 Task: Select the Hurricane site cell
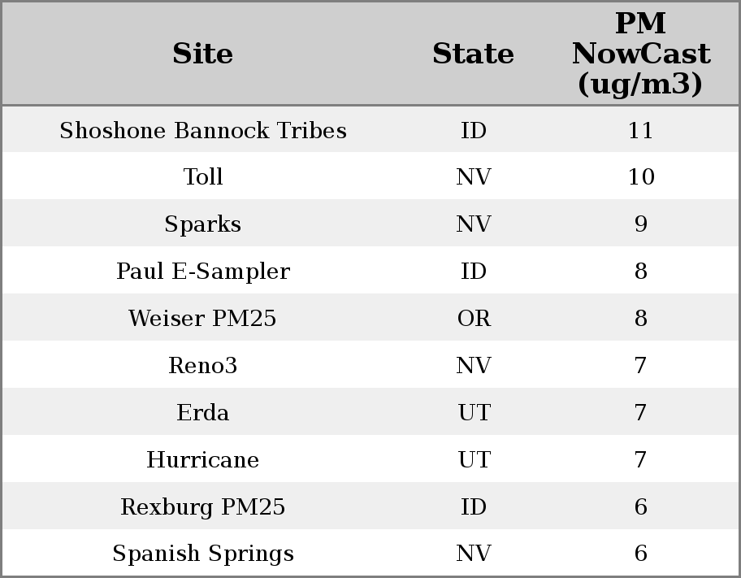pyautogui.click(x=203, y=460)
